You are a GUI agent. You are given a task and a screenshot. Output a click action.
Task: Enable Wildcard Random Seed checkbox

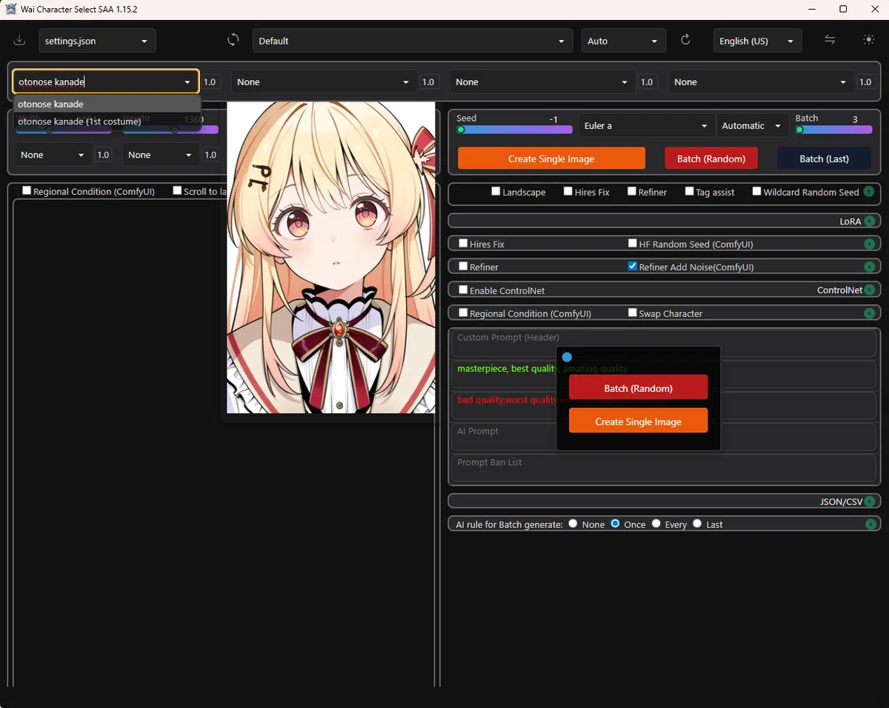click(x=757, y=191)
